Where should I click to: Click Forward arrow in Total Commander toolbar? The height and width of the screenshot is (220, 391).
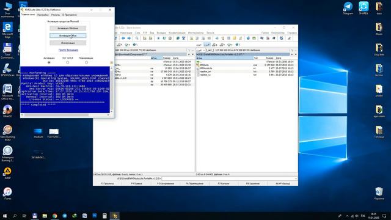tap(129, 38)
